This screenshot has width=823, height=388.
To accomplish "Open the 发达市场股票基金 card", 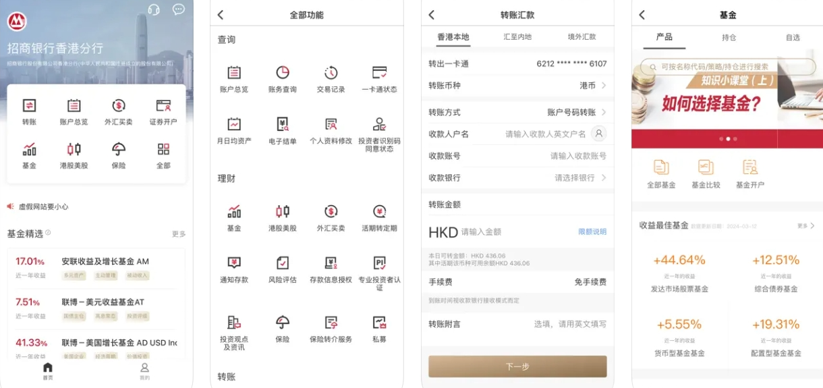I will click(x=679, y=273).
